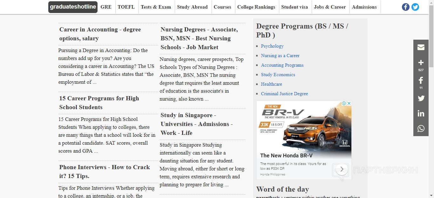The image size is (434, 198).
Task: Open the Tests & Exam menu
Action: click(x=156, y=7)
